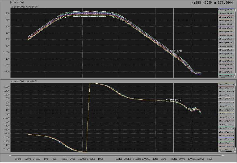Image resolution: width=237 pixels, height=163 pixels.
Task: Click the 2.375824M marker label on phase plot
Action: click(x=174, y=100)
